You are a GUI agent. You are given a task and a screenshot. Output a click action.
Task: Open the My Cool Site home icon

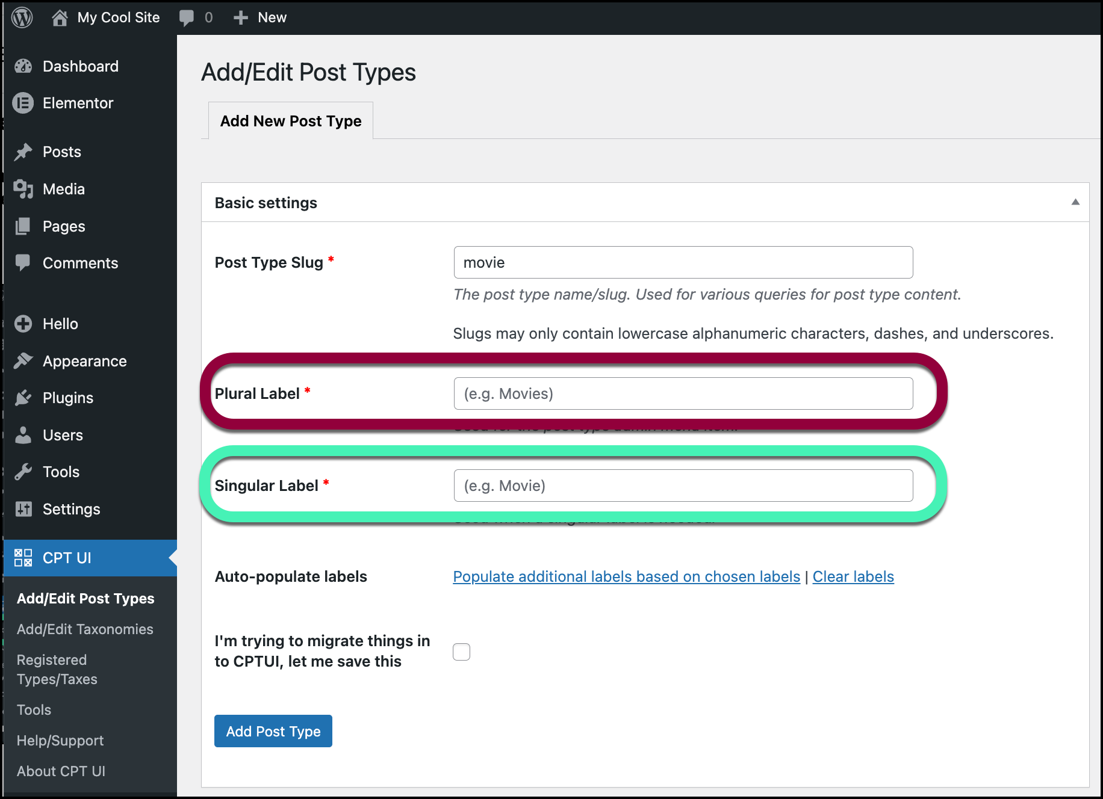pyautogui.click(x=60, y=18)
